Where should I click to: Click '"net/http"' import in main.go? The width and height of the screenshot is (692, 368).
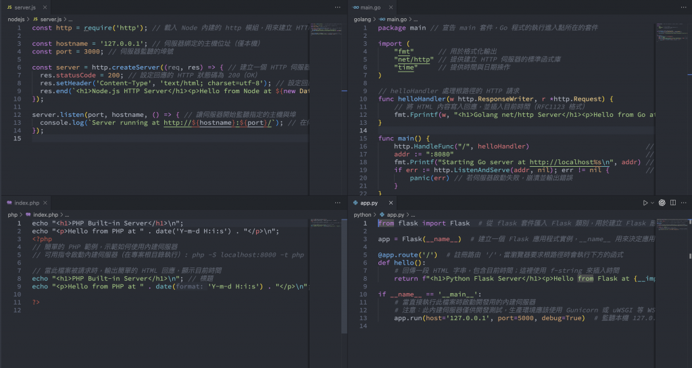(414, 59)
